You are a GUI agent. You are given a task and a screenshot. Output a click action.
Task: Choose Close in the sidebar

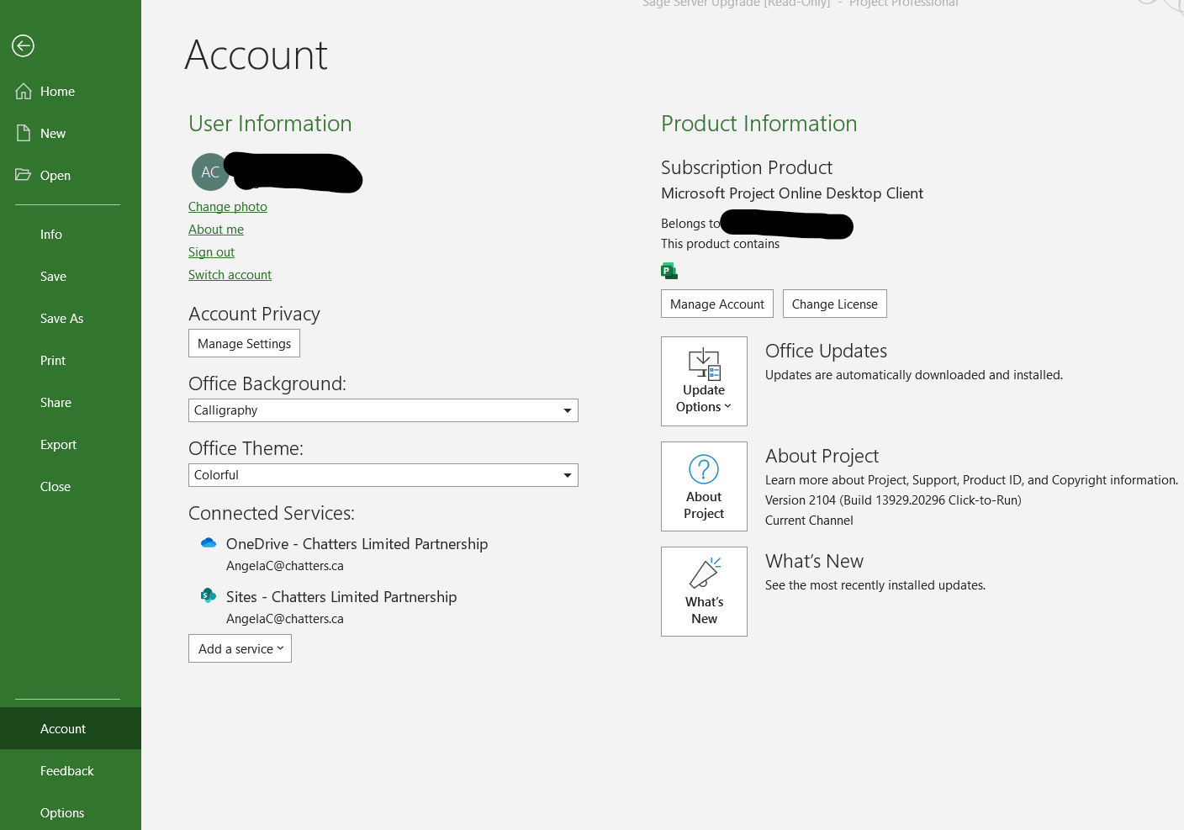71,487
